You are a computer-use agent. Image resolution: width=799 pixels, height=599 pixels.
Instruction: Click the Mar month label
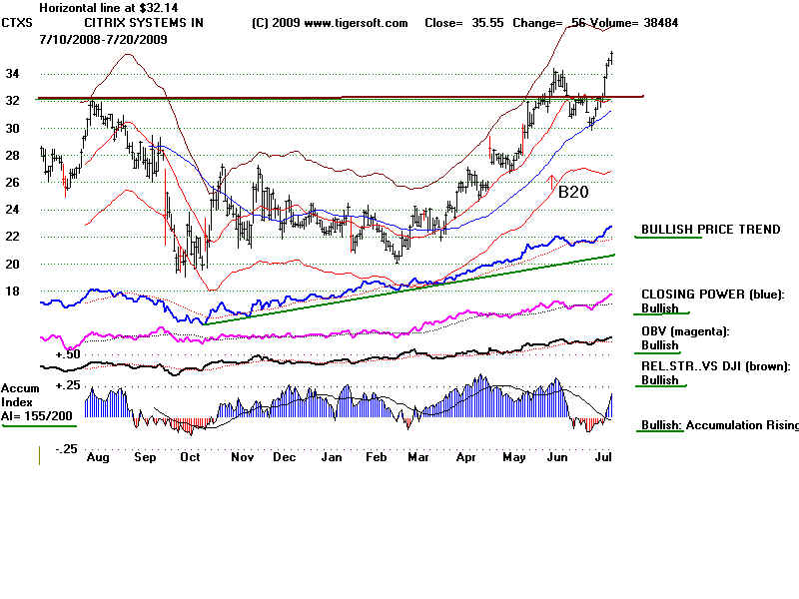pos(418,457)
